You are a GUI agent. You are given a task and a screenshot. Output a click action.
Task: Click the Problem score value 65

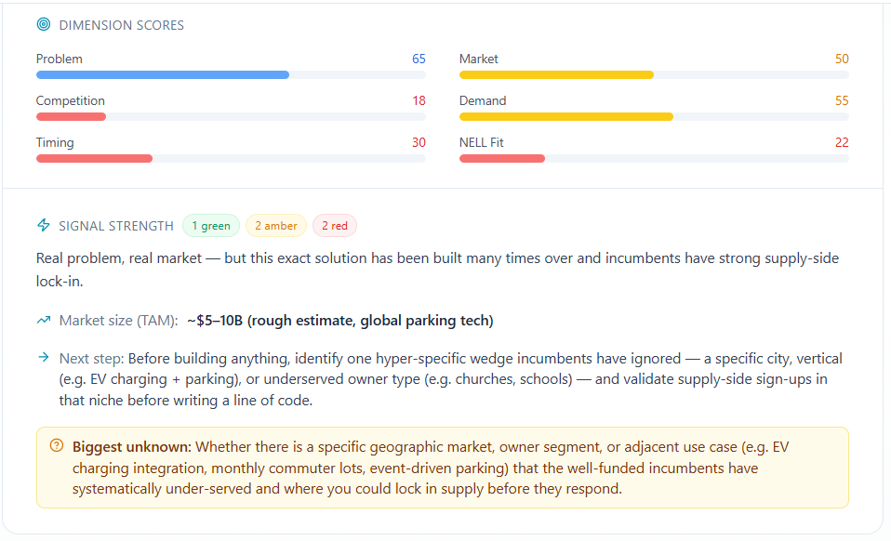click(x=419, y=59)
